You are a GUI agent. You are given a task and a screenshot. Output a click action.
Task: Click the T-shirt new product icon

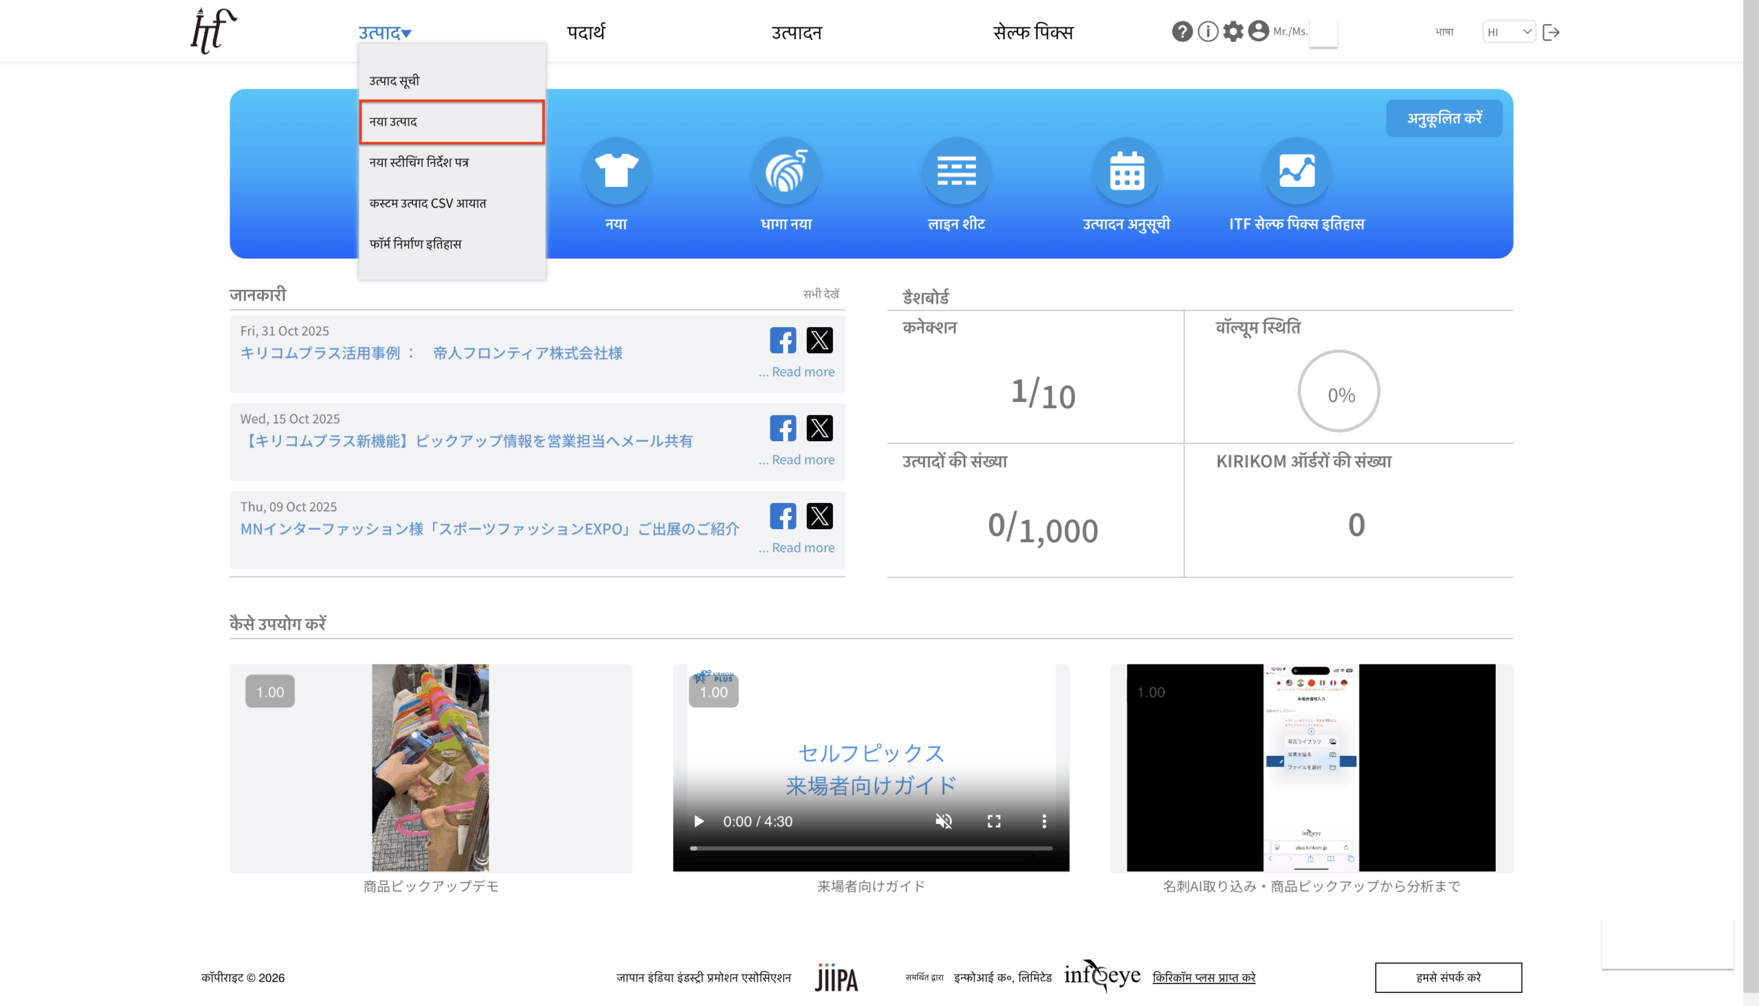pyautogui.click(x=616, y=170)
